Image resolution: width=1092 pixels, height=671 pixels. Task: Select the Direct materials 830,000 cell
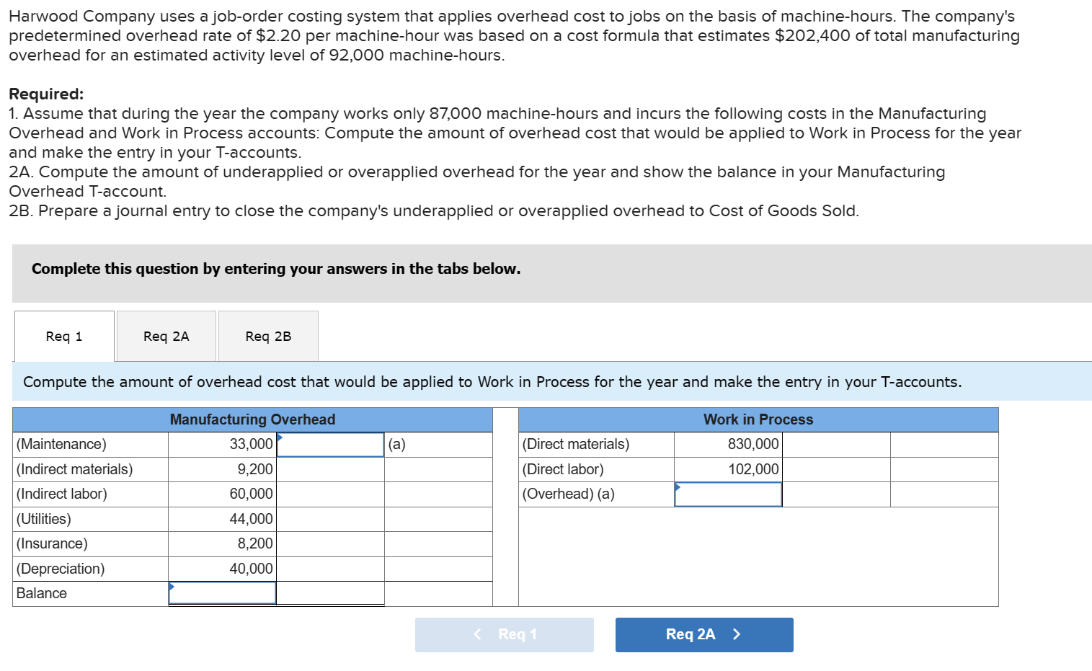click(x=728, y=444)
